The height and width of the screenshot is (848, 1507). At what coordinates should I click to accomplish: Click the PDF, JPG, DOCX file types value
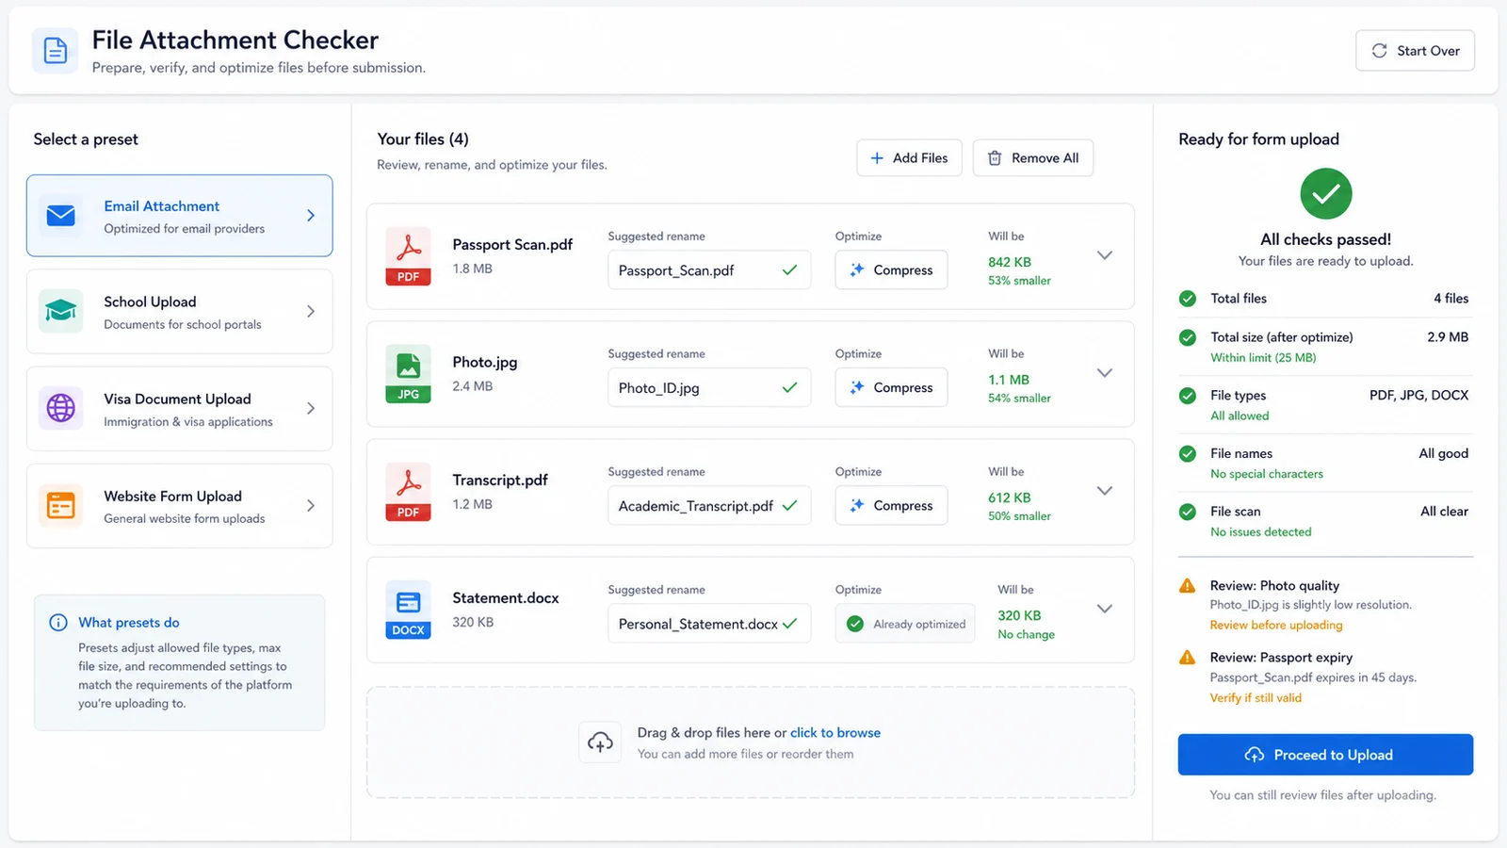click(1418, 396)
